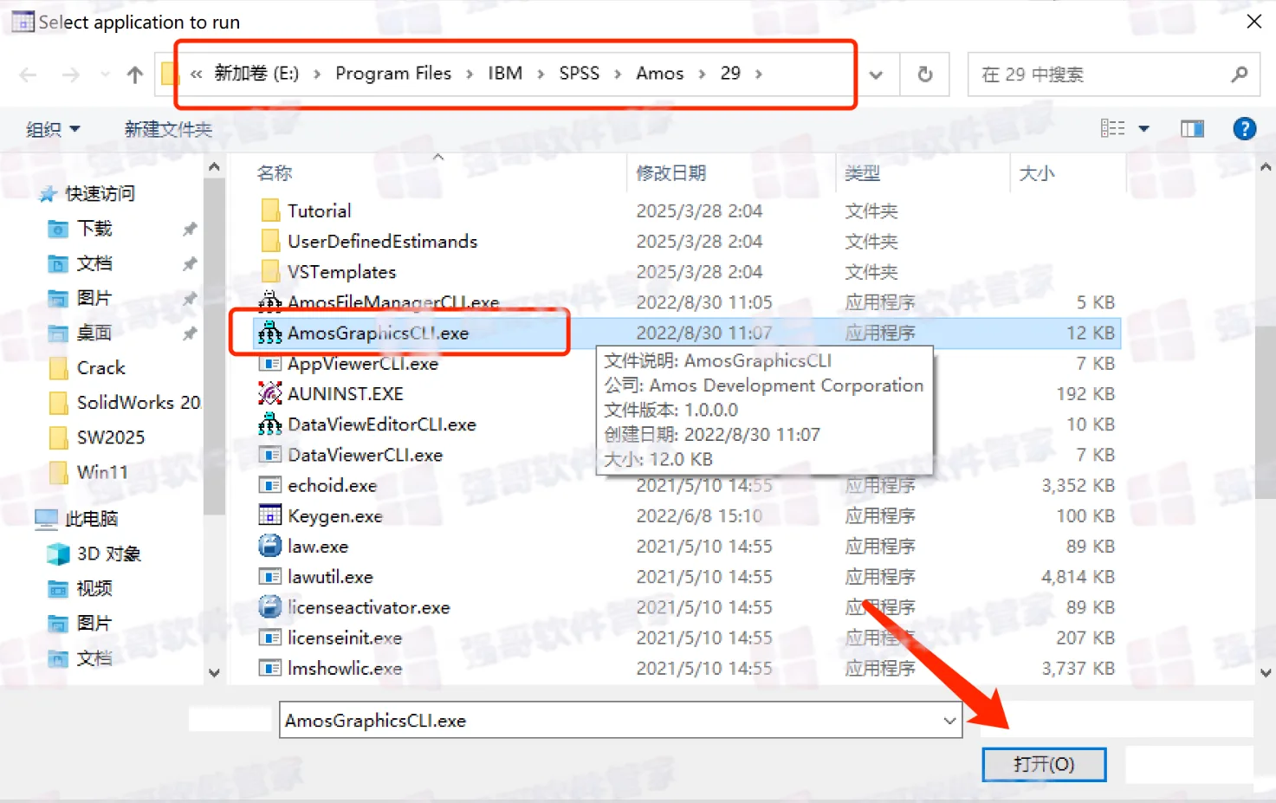Select the Keygen.exe file icon

coord(269,515)
